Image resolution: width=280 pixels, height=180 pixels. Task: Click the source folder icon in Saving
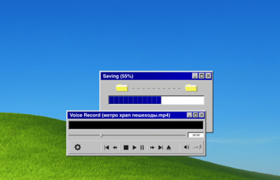[x=122, y=88]
